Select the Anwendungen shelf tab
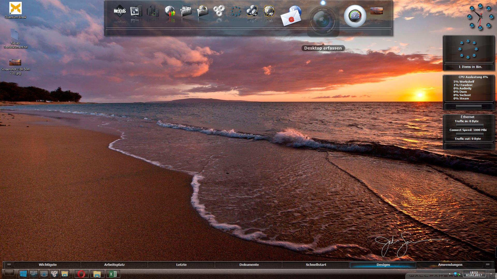Viewport: 497px width, 279px height. (x=450, y=265)
